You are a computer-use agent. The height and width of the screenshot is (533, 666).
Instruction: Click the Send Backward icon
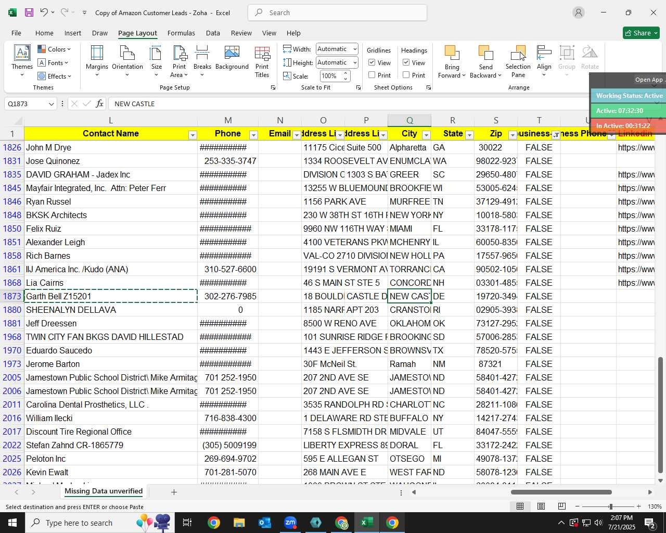tap(485, 53)
